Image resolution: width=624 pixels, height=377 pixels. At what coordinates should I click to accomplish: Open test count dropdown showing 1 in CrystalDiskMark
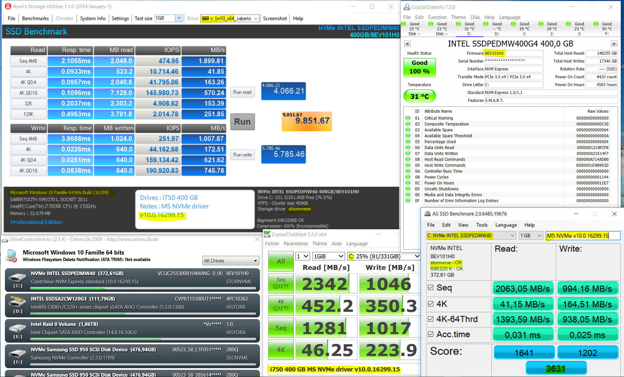tap(303, 256)
